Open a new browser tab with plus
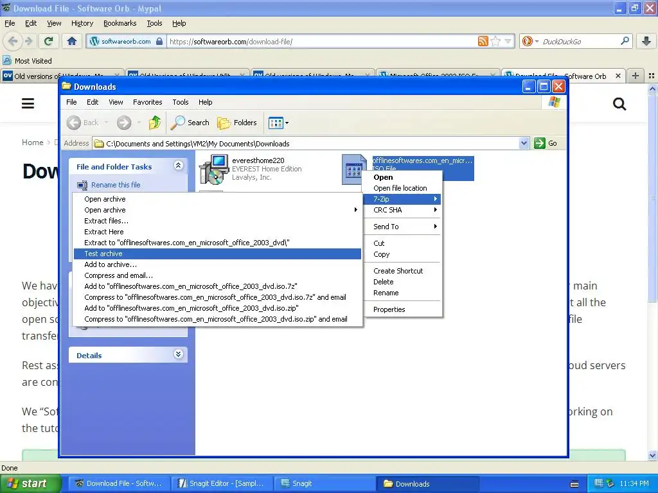 (636, 76)
